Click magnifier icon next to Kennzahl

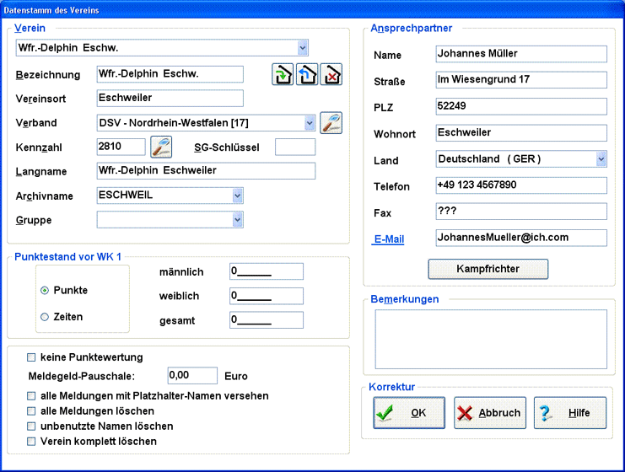coord(161,147)
